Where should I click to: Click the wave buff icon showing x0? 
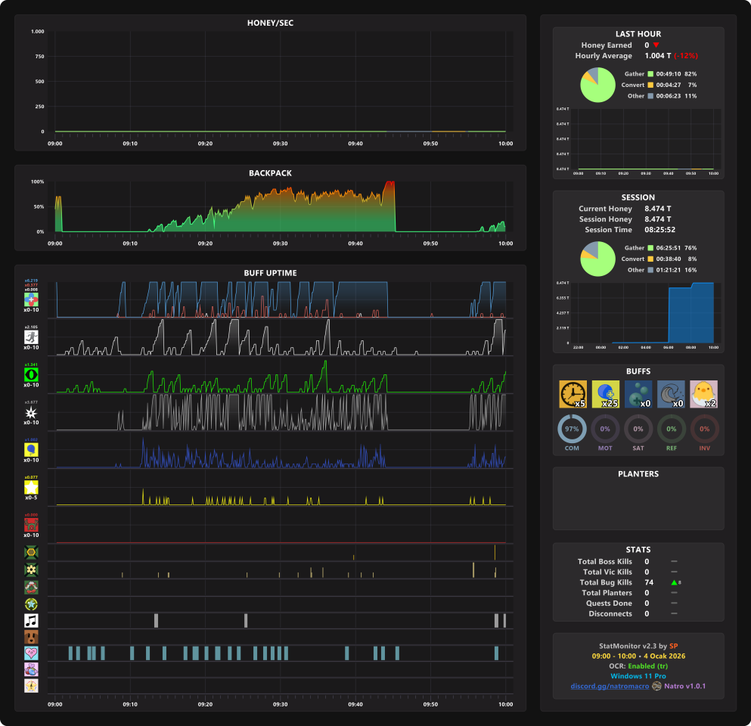[x=671, y=394]
